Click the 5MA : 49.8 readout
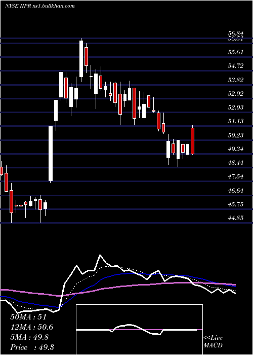Screen dimensions: 253x355 click(x=30, y=337)
